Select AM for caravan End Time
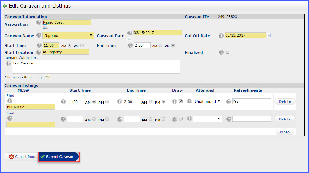309x173 pixels. tap(160, 46)
